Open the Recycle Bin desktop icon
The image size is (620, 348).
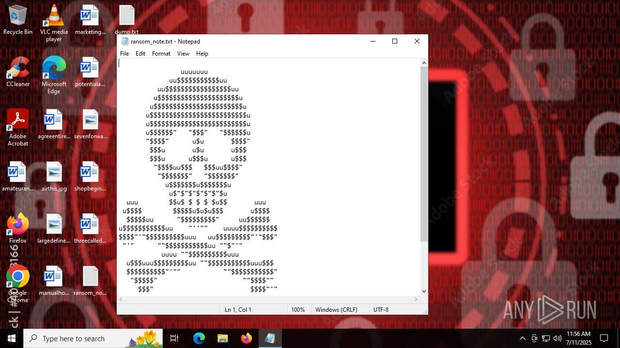[18, 20]
